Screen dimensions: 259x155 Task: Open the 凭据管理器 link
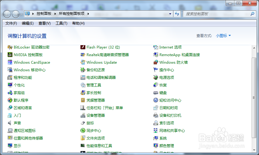96,100
